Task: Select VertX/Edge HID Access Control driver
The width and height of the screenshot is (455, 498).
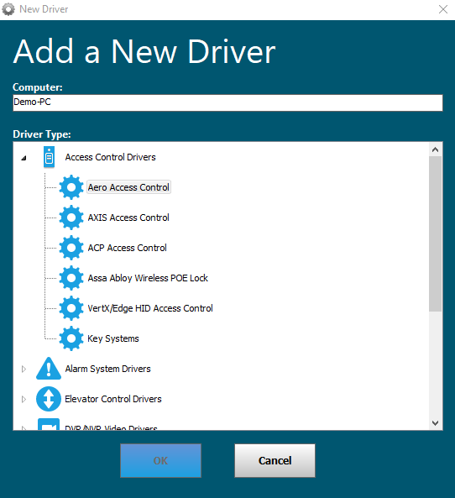Action: point(150,308)
